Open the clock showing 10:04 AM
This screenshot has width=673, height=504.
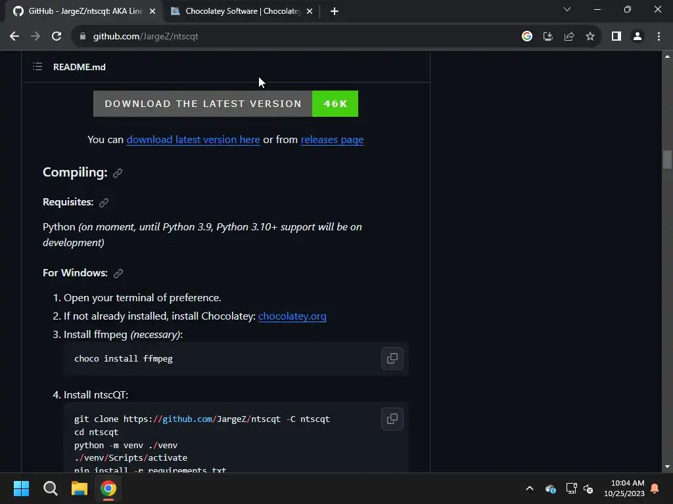coord(624,488)
